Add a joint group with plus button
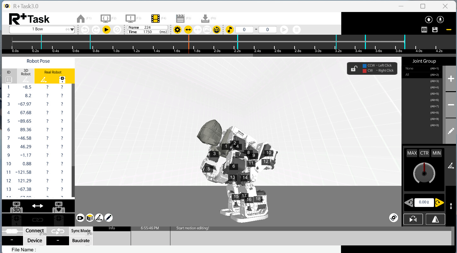 pyautogui.click(x=451, y=79)
